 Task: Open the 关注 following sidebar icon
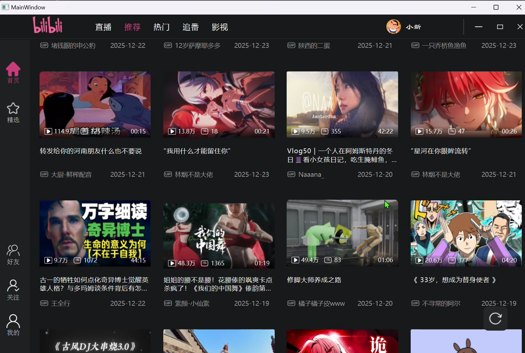click(13, 290)
